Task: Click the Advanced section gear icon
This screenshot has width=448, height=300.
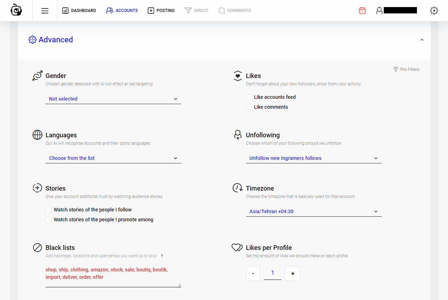Action: [x=32, y=40]
